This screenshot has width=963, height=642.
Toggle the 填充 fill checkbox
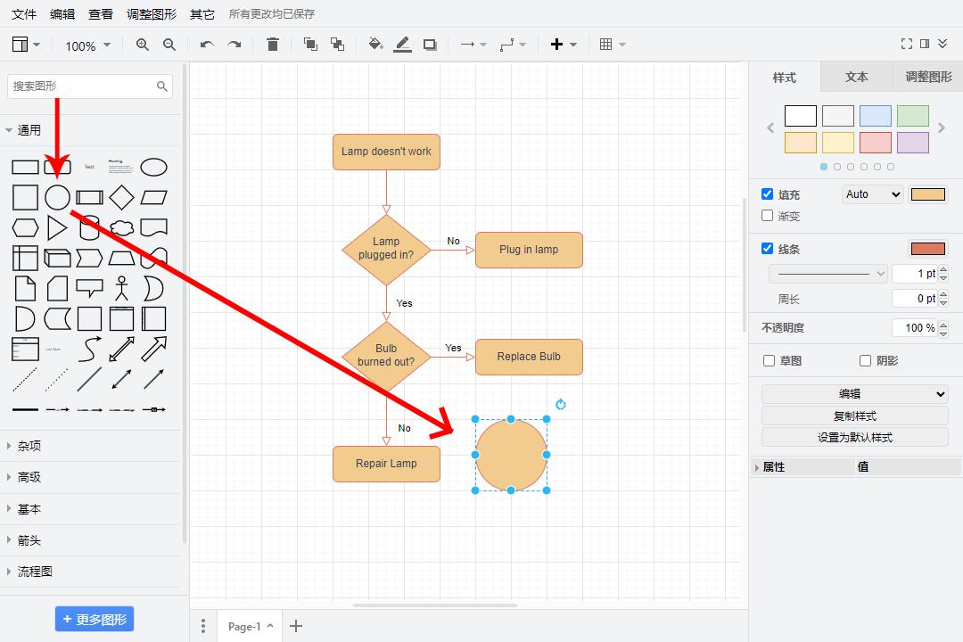tap(767, 194)
